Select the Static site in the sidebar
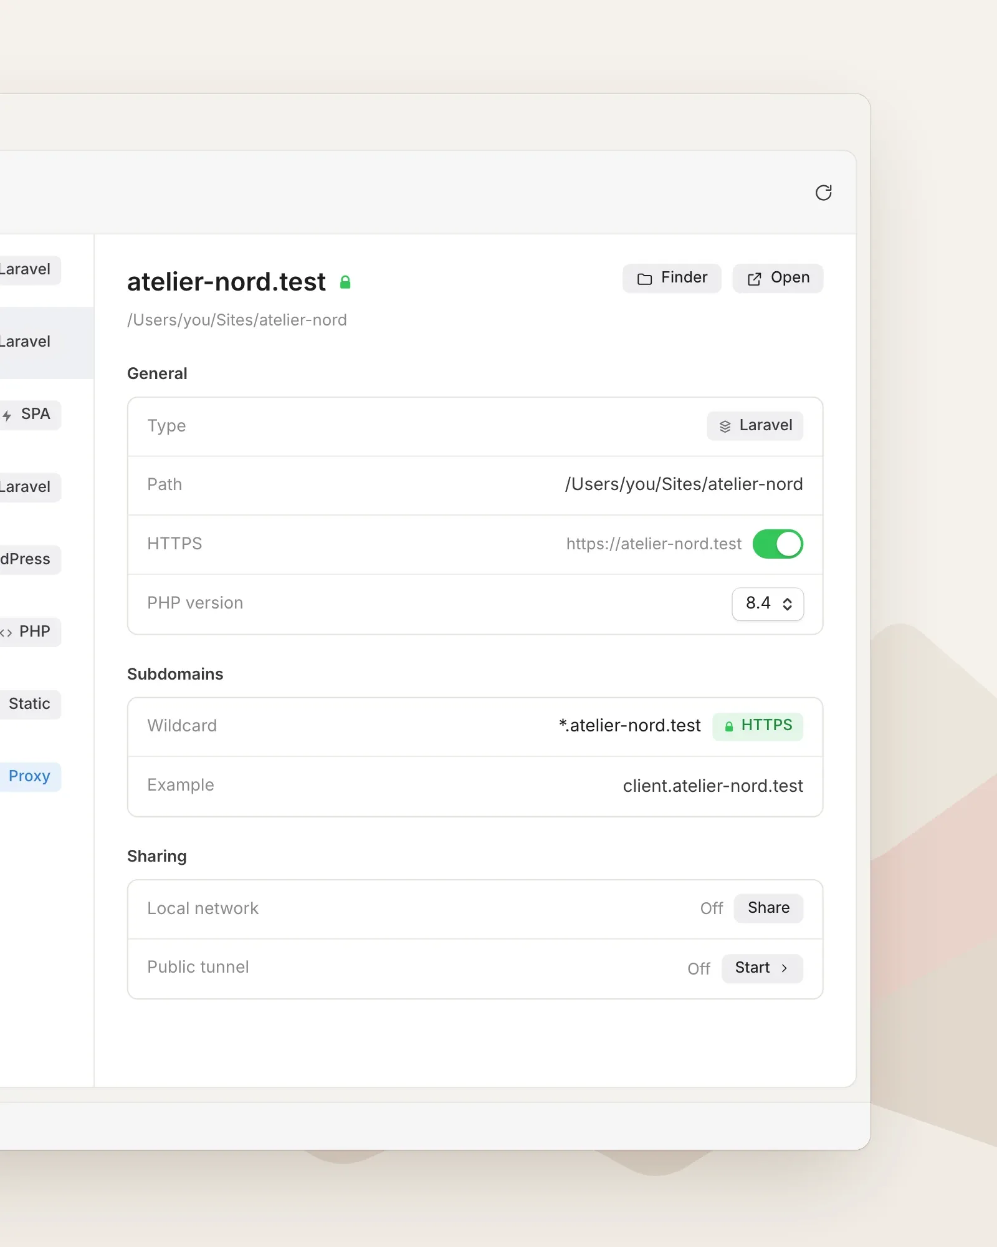Screen dimensions: 997x1247 pos(29,704)
